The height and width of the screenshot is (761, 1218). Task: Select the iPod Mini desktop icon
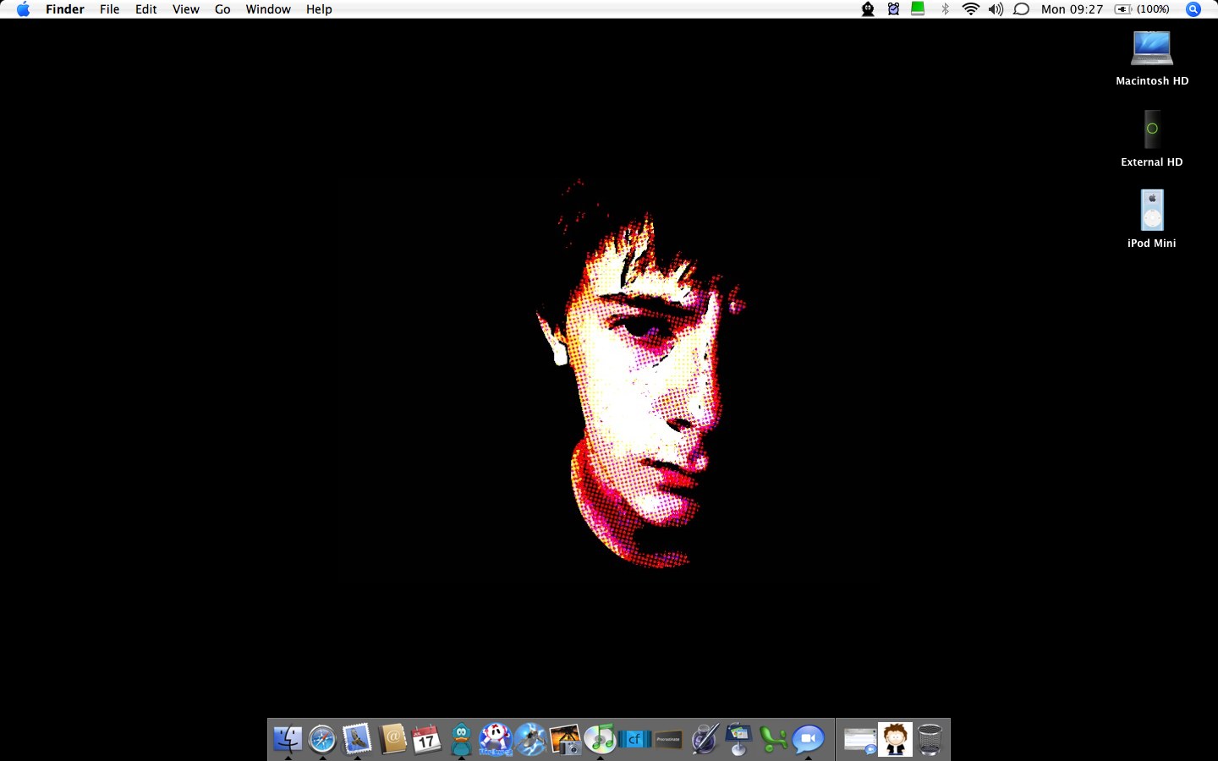point(1152,210)
